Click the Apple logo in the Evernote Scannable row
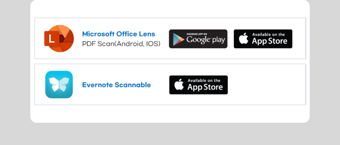 (179, 84)
